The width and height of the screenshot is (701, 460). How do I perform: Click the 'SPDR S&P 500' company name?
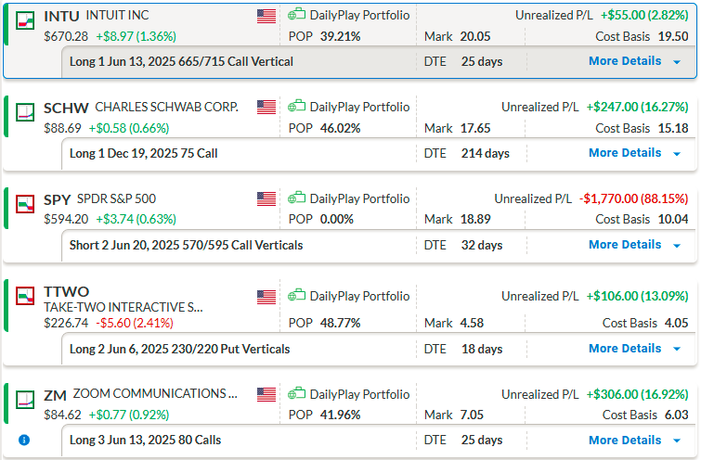116,198
